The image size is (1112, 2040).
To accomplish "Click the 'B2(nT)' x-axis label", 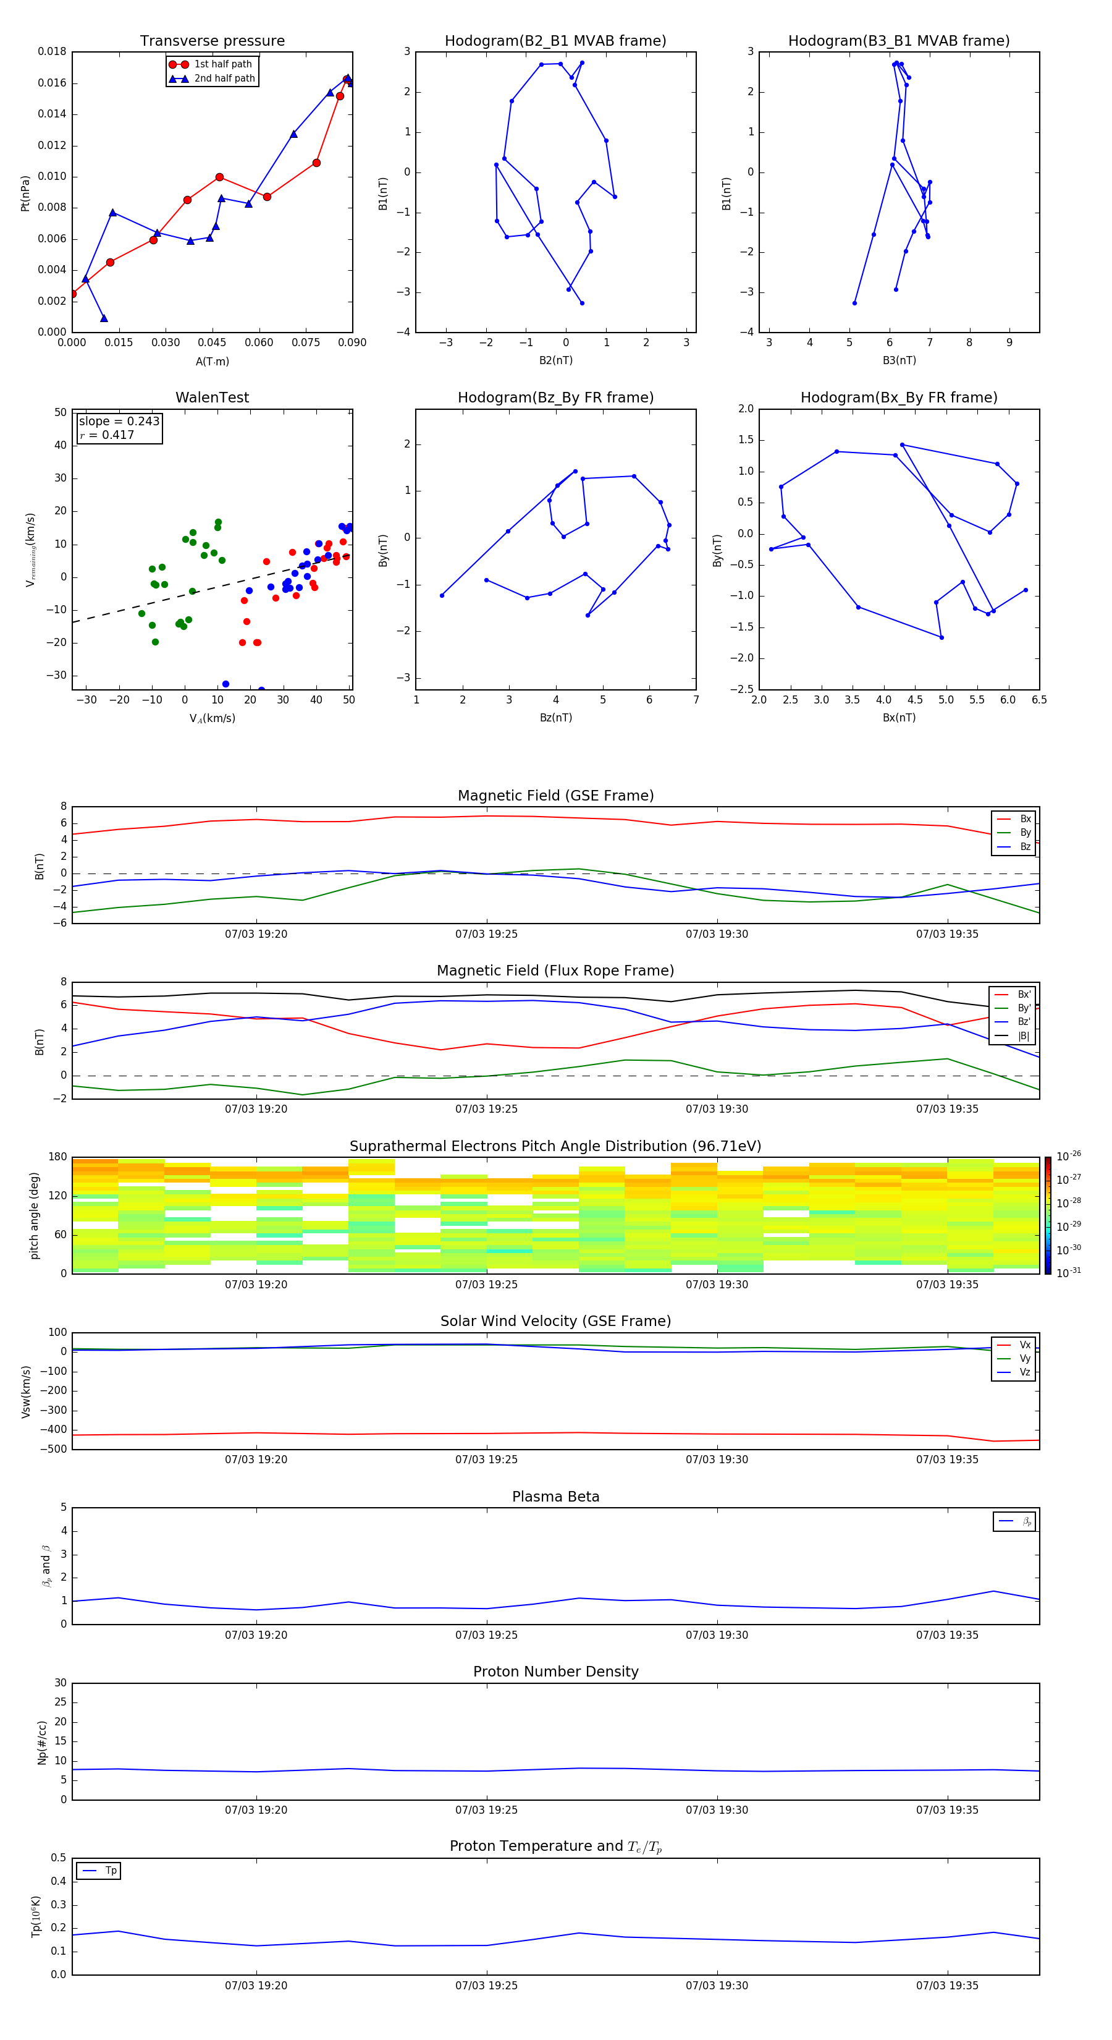I will click(555, 360).
